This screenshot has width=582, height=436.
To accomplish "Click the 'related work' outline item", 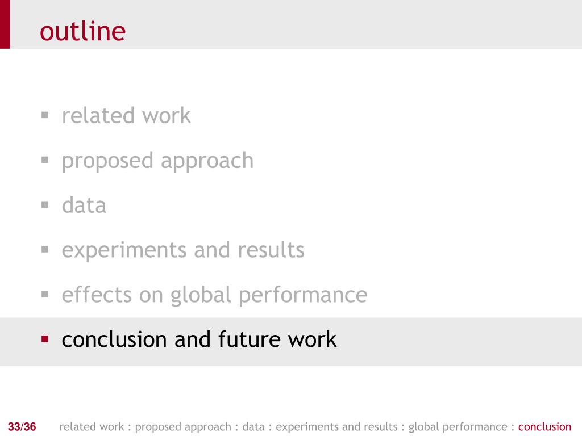I will point(126,116).
